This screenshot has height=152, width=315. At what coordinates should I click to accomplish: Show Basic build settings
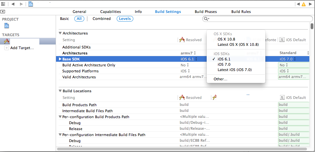pyautogui.click(x=64, y=19)
